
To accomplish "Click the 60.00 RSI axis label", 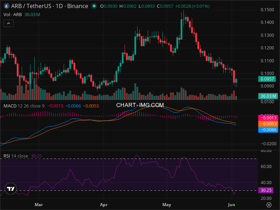I will click(x=266, y=167).
